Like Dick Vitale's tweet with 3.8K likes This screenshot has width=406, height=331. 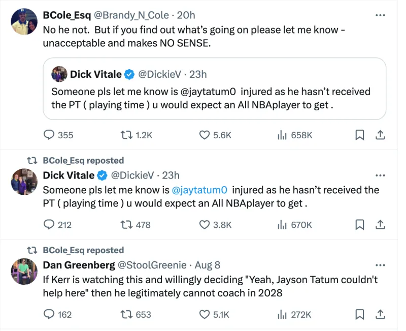(205, 224)
